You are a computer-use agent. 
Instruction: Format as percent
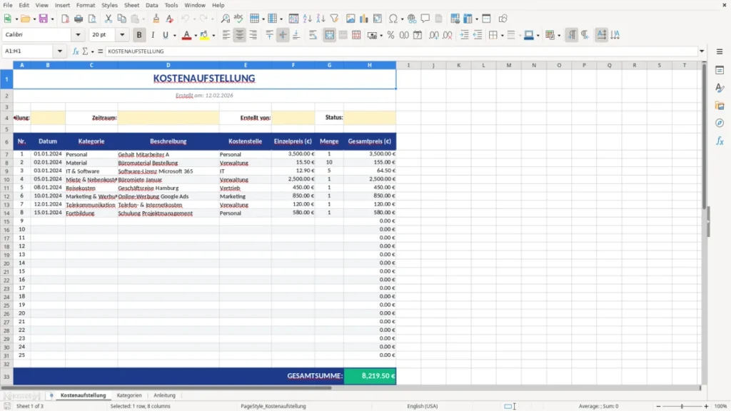point(390,35)
